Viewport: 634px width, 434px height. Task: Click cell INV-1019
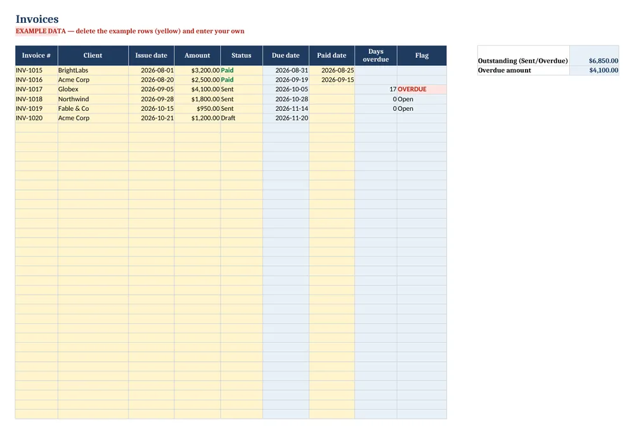point(36,108)
